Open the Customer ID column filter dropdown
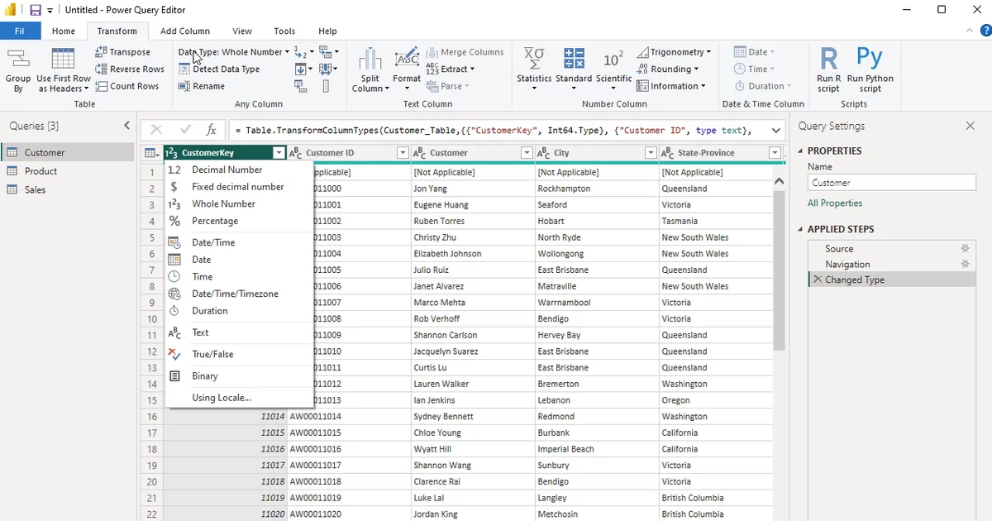The height and width of the screenshot is (521, 992). 403,153
